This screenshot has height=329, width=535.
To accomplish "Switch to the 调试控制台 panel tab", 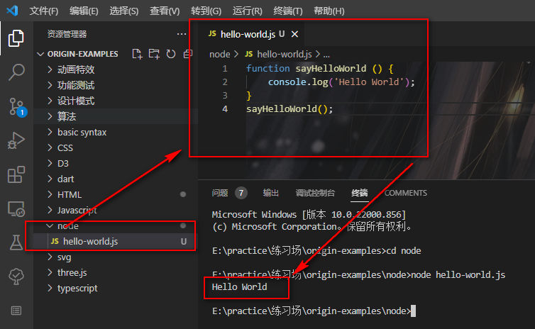I will click(315, 193).
